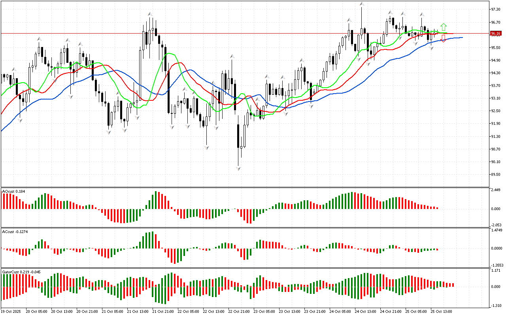Click the down-fractal below the 22 Oct 13:00 low

[x=206, y=147]
